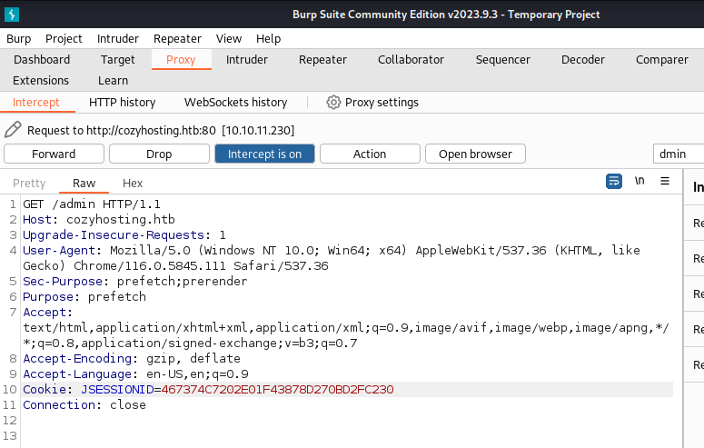Open the Intruder menu in menu bar
Image resolution: width=704 pixels, height=448 pixels.
(117, 39)
